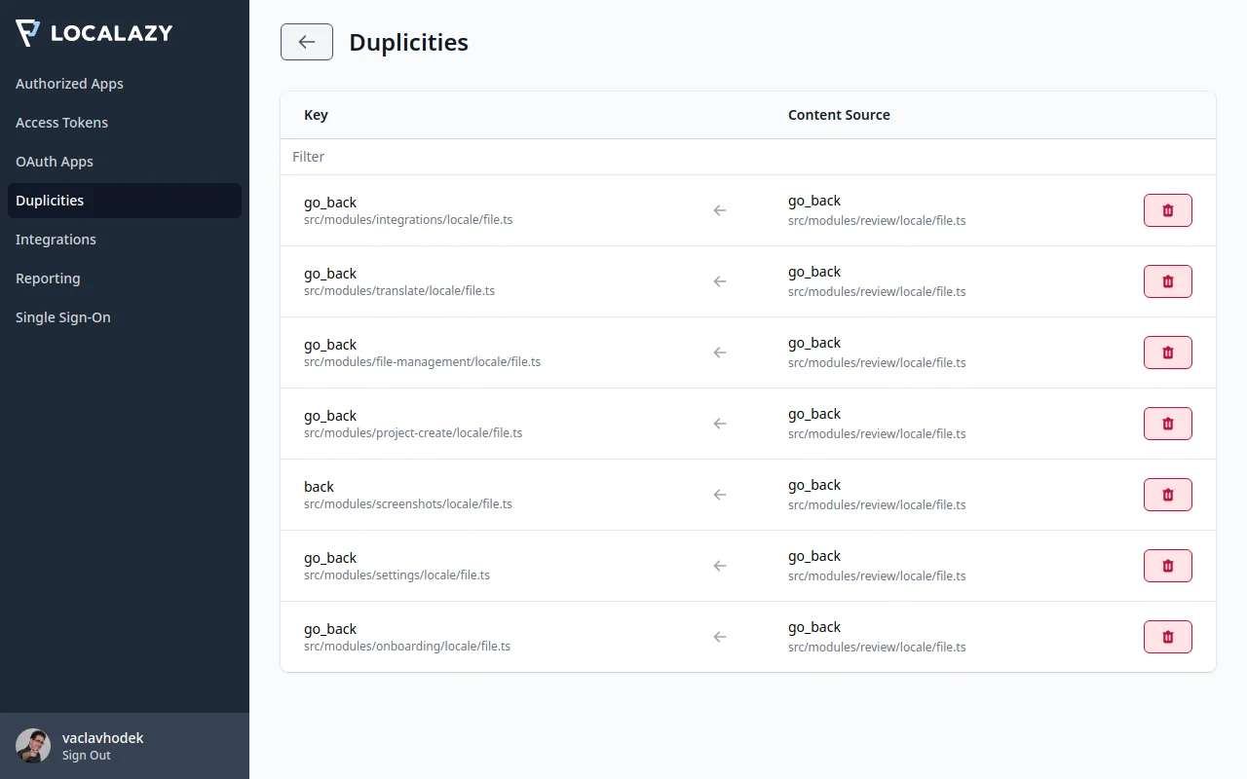Delete the onboarding duplicity entry
The height and width of the screenshot is (779, 1247).
point(1167,636)
